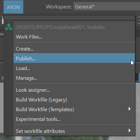
Task: Select the highlighted Publish... entry
Action: (x=74, y=58)
